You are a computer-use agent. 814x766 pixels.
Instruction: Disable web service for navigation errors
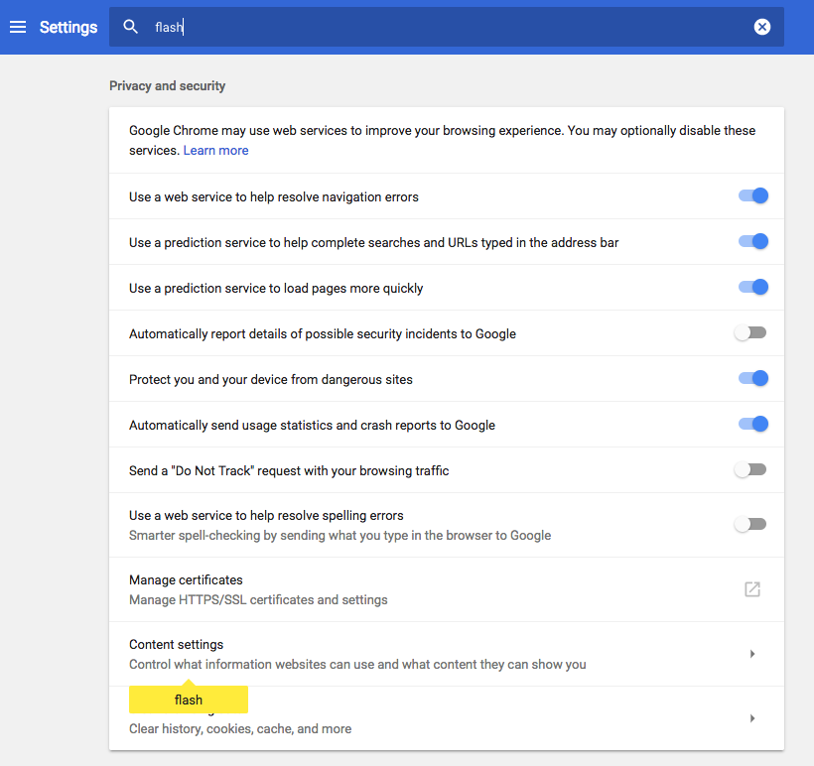point(752,195)
